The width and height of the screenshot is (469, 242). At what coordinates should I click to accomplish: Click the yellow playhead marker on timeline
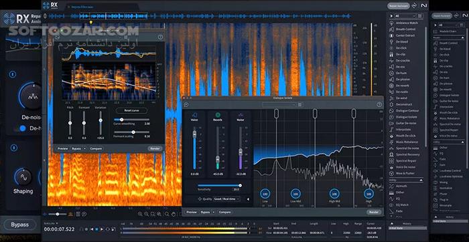click(x=91, y=22)
